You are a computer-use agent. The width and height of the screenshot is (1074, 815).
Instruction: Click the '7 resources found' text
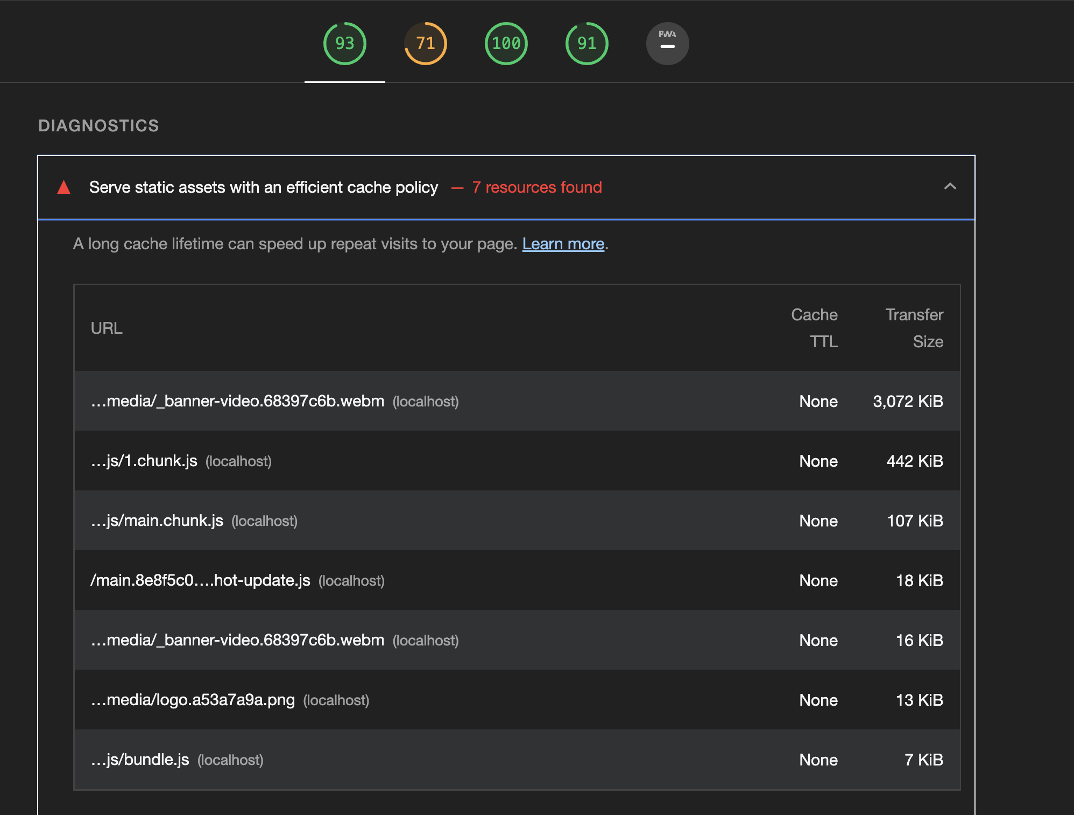(x=536, y=187)
